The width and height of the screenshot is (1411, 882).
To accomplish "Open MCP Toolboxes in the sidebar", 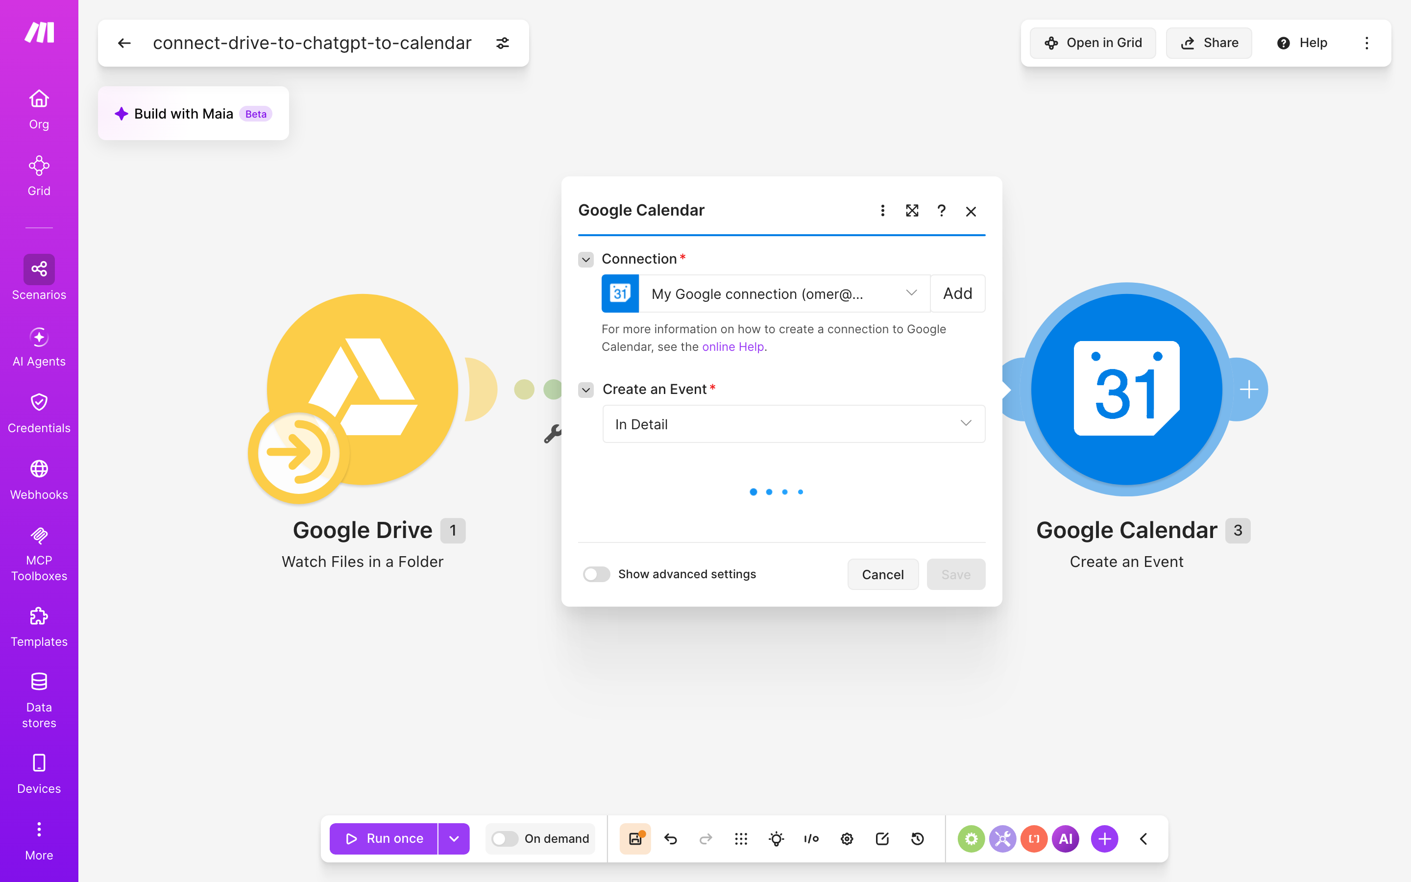I will click(x=39, y=554).
